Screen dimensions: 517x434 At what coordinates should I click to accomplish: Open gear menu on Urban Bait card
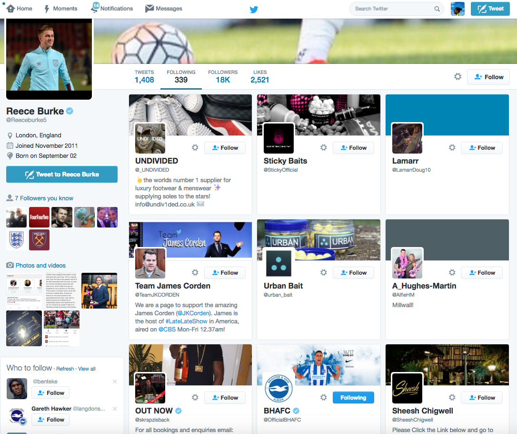coord(324,272)
